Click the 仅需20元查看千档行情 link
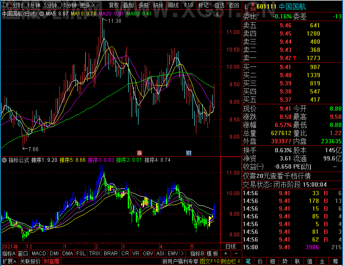The width and height of the screenshot is (343, 266). pyautogui.click(x=277, y=176)
